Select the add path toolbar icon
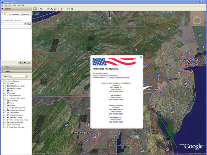The image size is (207, 155). tap(52, 9)
